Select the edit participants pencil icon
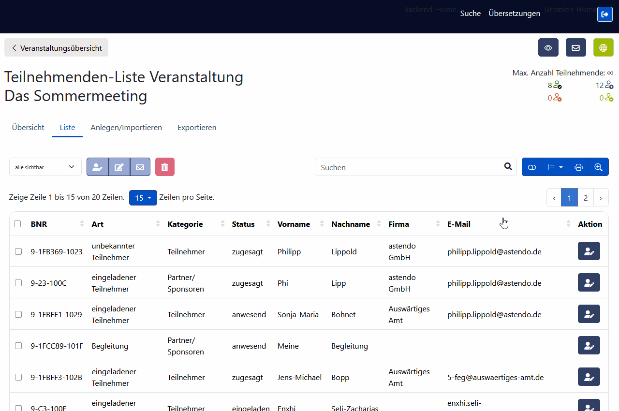This screenshot has width=619, height=411. click(119, 167)
